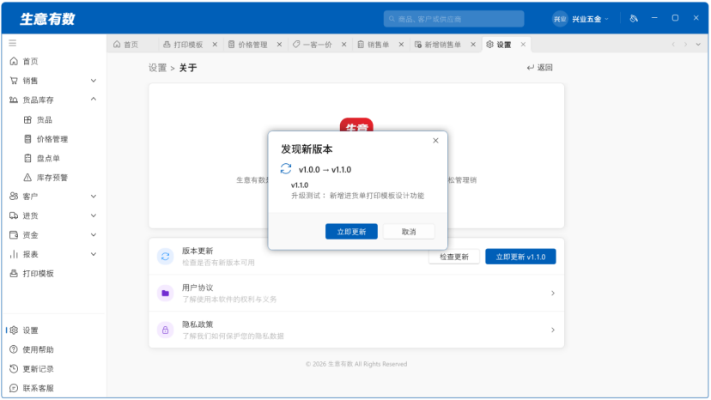Viewport: 711px width, 400px height.
Task: Click the 联系客服 chat bubble icon
Action: coord(14,388)
